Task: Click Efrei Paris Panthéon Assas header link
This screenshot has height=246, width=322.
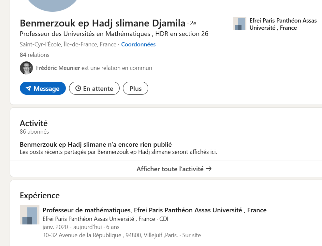Action: pyautogui.click(x=283, y=24)
